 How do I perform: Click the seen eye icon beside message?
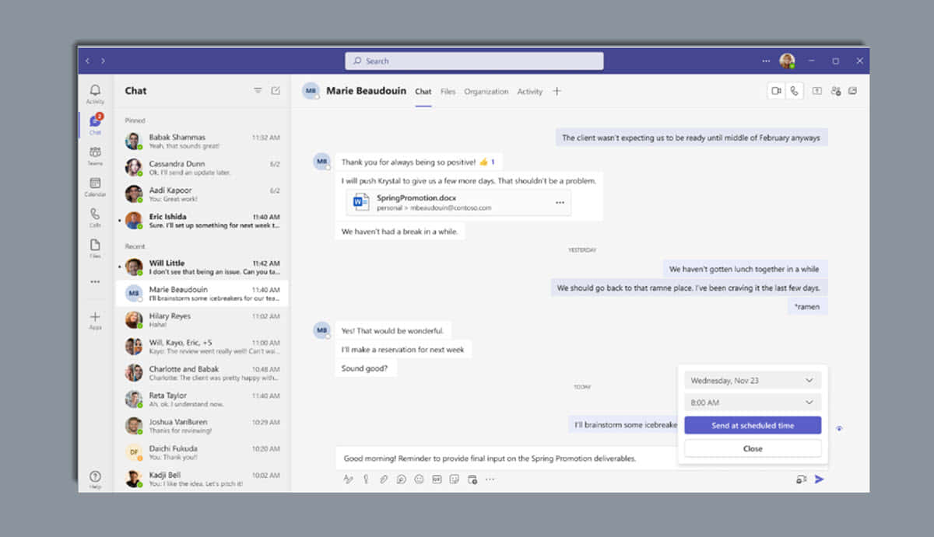coord(839,428)
